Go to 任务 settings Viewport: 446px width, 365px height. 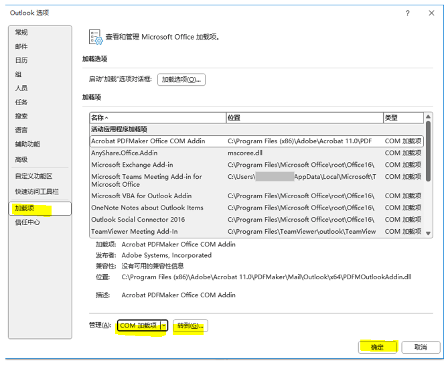[40, 102]
